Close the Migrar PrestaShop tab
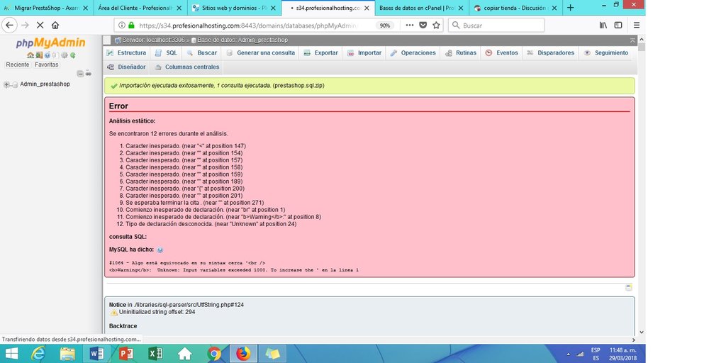Image resolution: width=709 pixels, height=363 pixels. point(86,8)
